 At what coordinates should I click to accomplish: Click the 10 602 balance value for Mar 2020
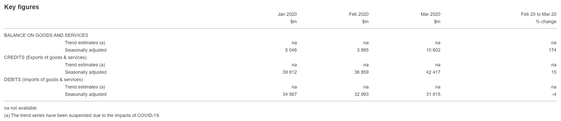click(x=433, y=50)
